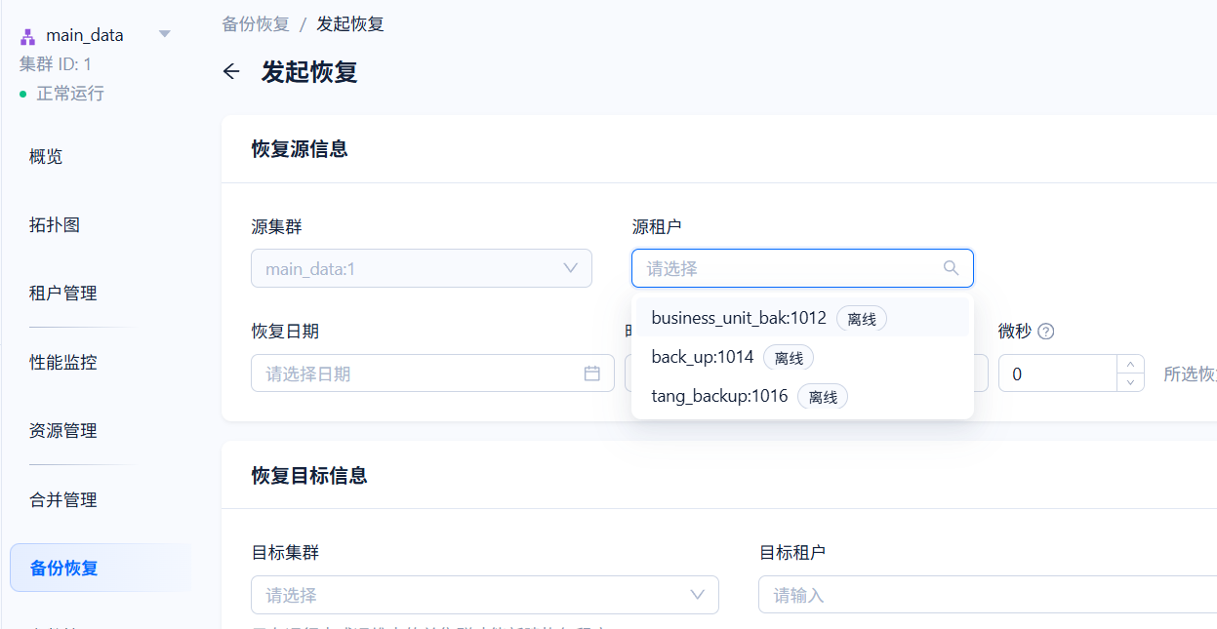Select back_up:1014 tenant option
1217x629 pixels.
tap(703, 357)
